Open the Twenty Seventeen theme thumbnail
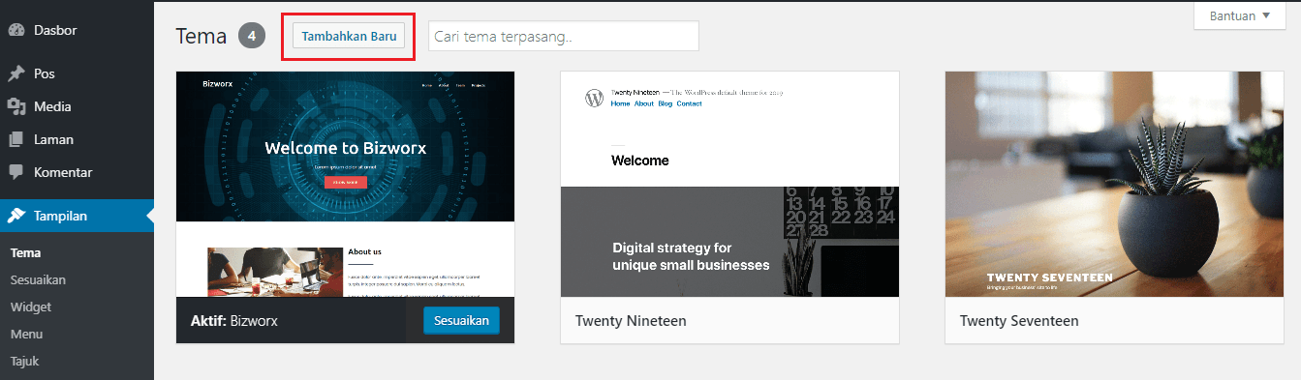The image size is (1301, 380). [x=1114, y=184]
